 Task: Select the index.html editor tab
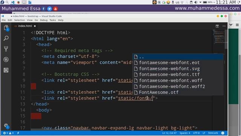tap(25, 26)
